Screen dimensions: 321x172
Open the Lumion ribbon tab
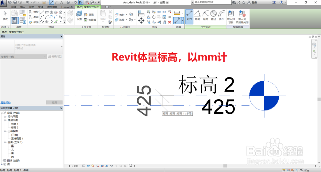tap(67, 7)
